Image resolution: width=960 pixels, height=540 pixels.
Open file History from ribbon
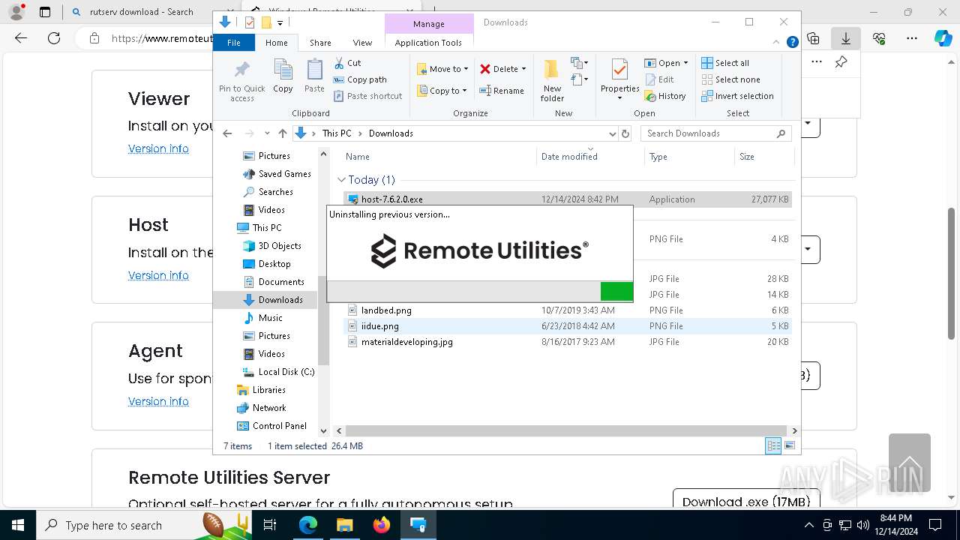pos(665,96)
